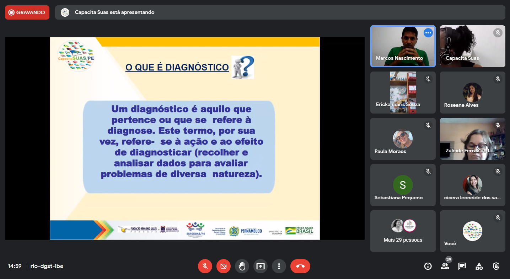Show the participants list
Screen dimensions: 510x279
(445, 266)
